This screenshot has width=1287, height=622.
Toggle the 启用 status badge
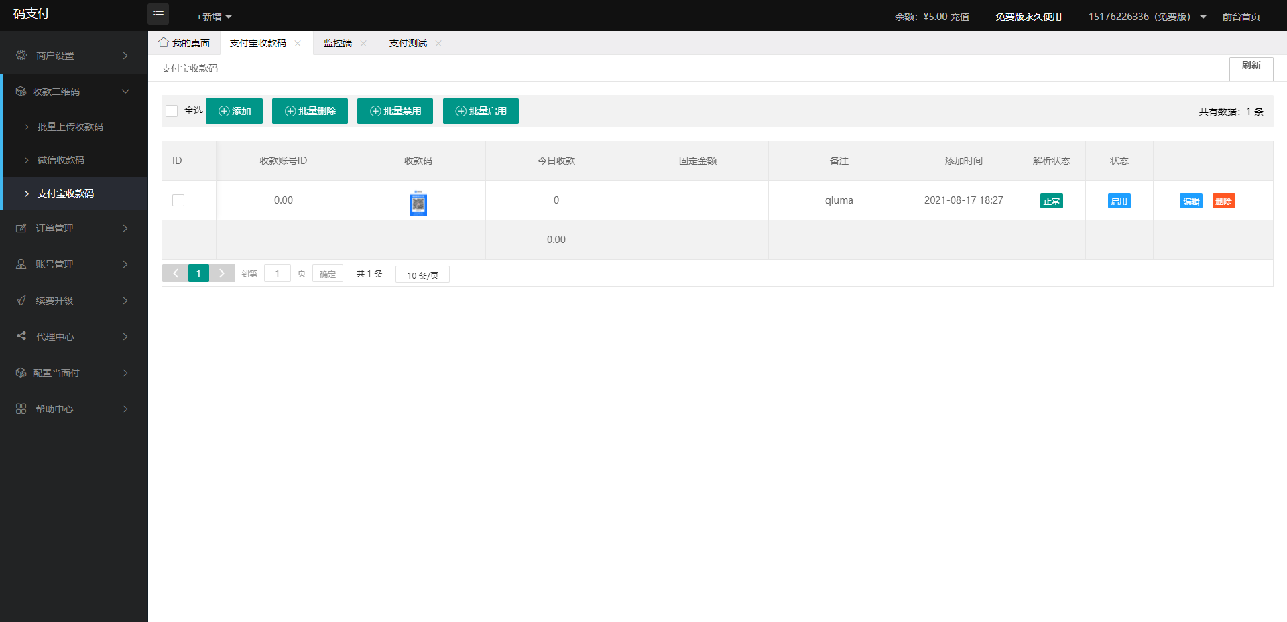[x=1119, y=201]
